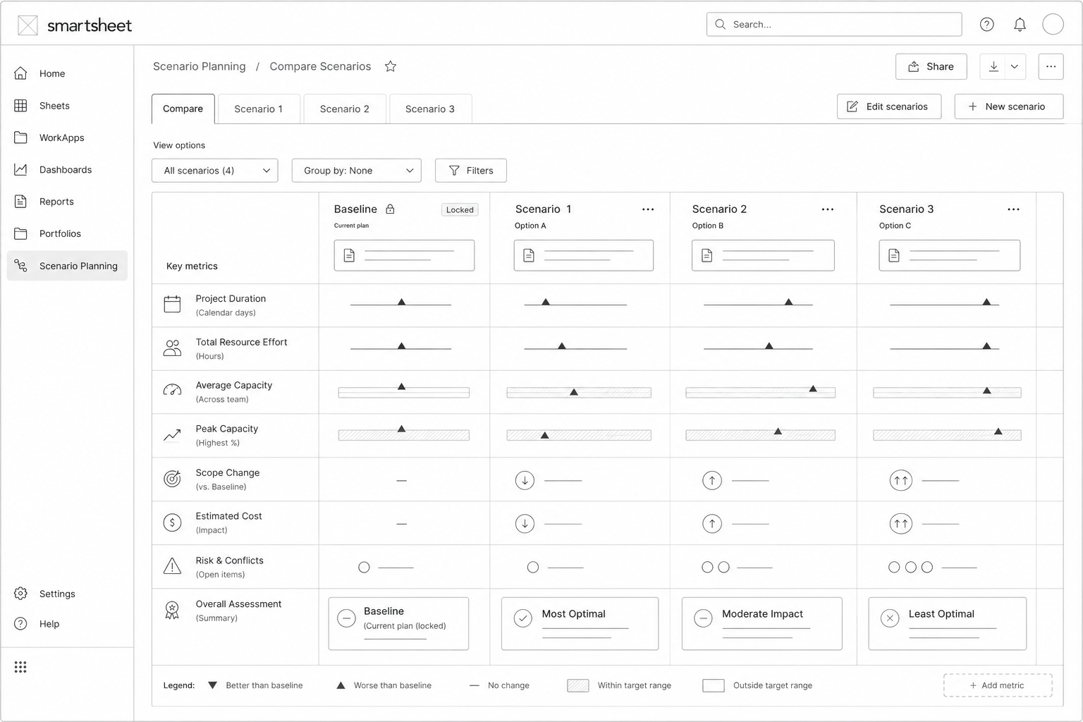The image size is (1083, 722).
Task: Open the app launcher grid icon
Action: [20, 667]
